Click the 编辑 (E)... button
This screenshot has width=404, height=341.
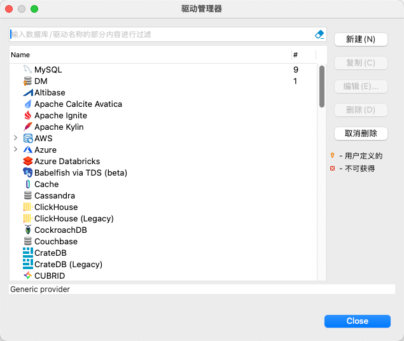pos(361,87)
